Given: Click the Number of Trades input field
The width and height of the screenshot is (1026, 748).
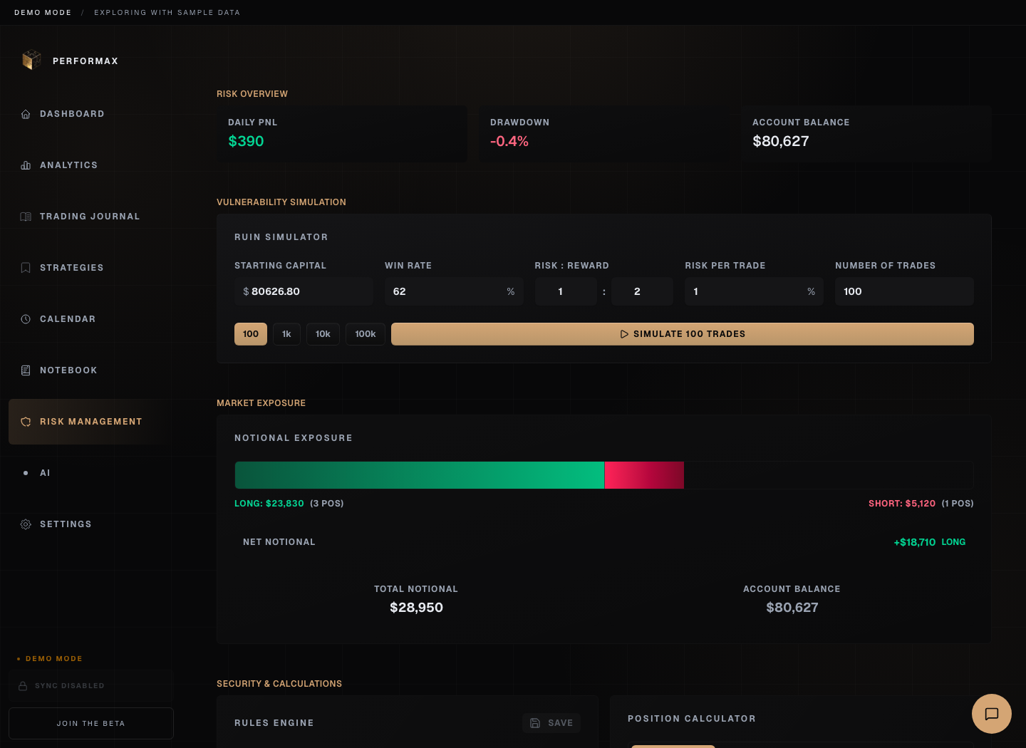Looking at the screenshot, I should point(904,291).
